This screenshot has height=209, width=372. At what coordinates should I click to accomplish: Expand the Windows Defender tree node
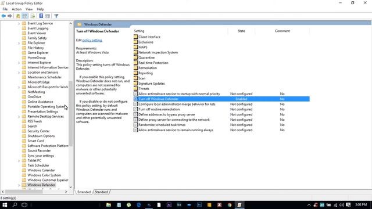click(x=19, y=185)
